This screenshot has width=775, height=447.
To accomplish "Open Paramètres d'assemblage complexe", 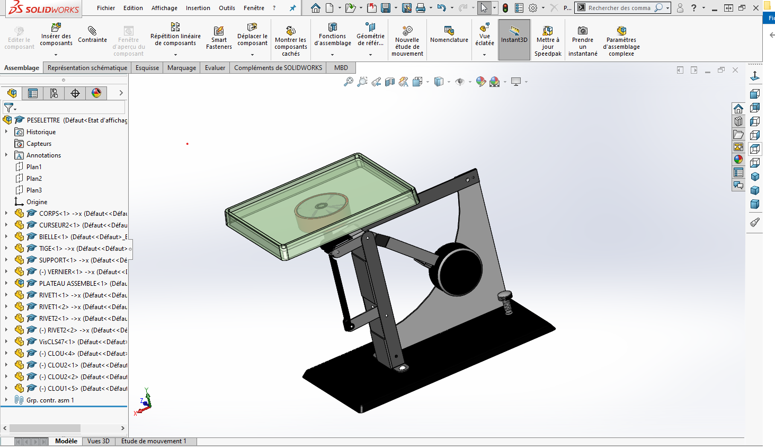I will tap(621, 41).
